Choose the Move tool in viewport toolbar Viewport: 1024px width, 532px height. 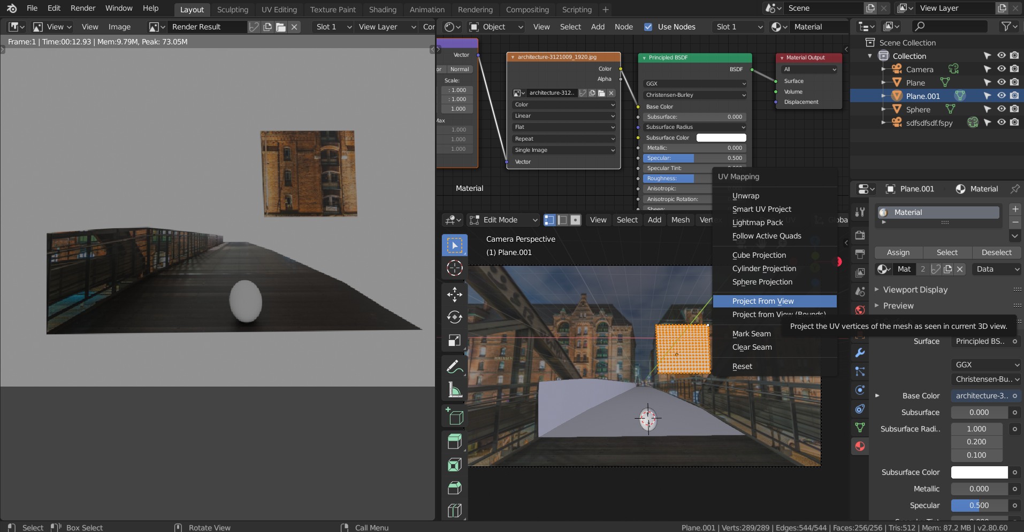click(454, 294)
